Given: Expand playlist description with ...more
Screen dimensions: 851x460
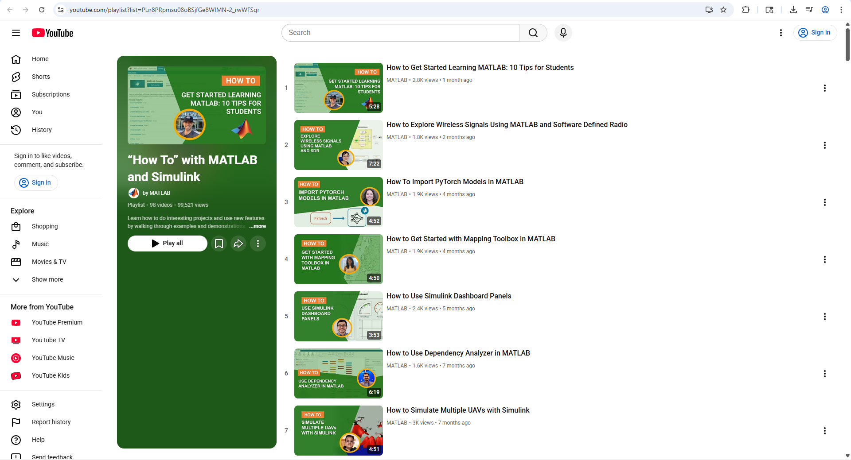Looking at the screenshot, I should point(258,226).
